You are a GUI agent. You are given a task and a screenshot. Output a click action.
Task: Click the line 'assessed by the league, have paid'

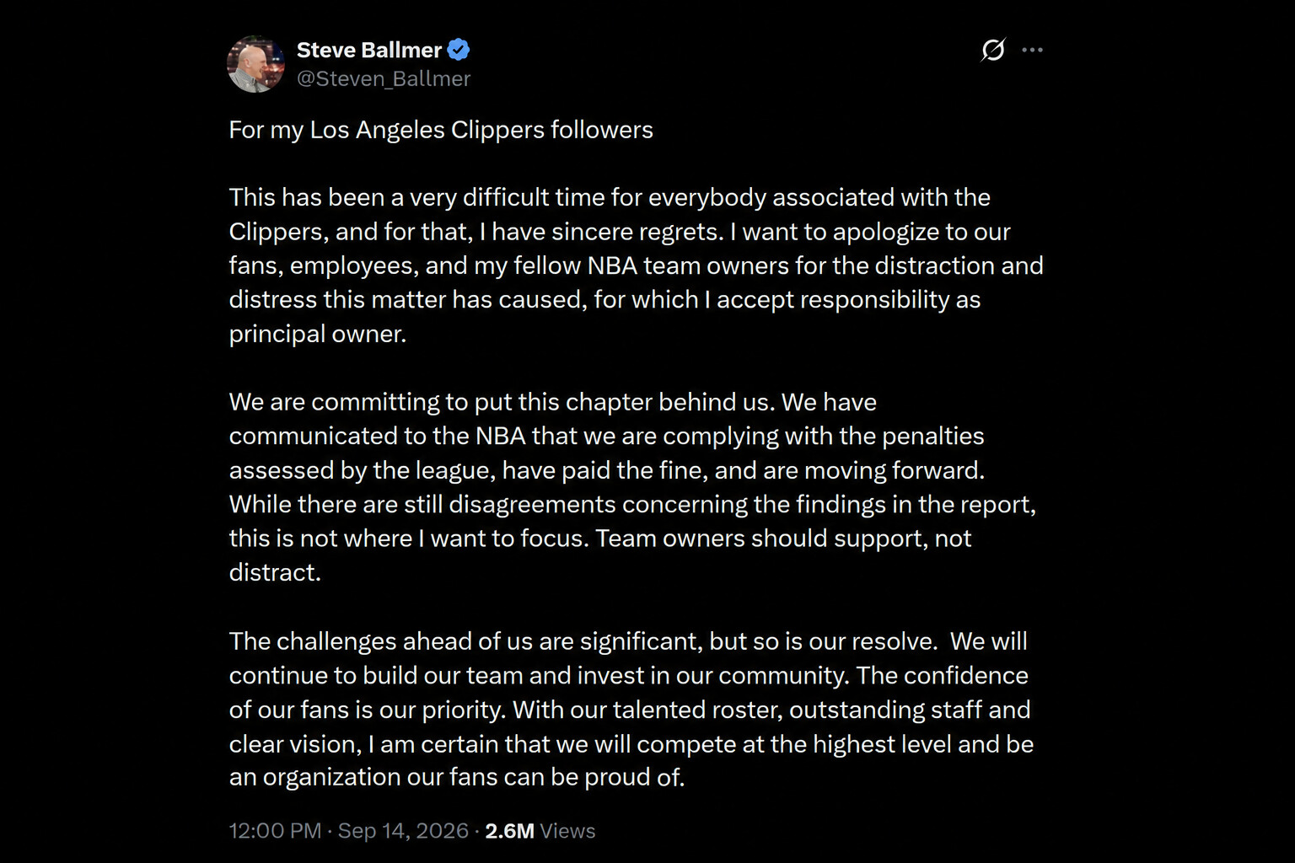pos(607,470)
